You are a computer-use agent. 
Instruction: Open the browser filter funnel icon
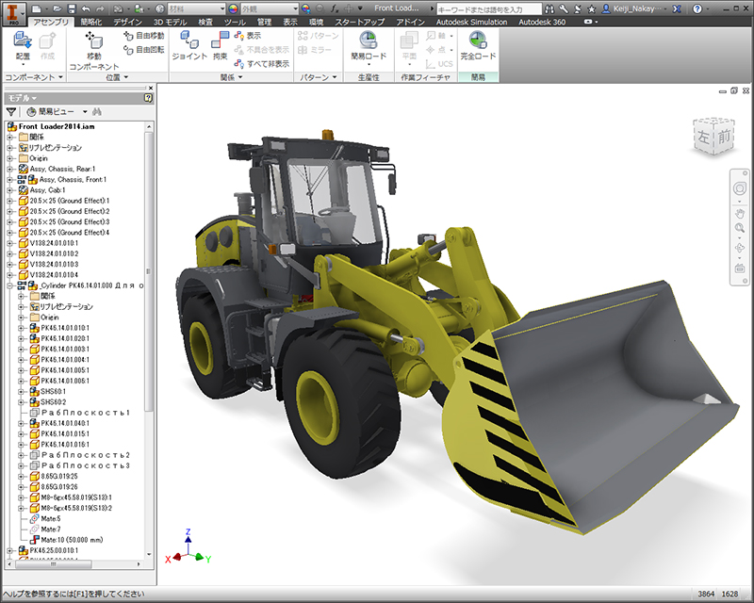click(x=11, y=111)
